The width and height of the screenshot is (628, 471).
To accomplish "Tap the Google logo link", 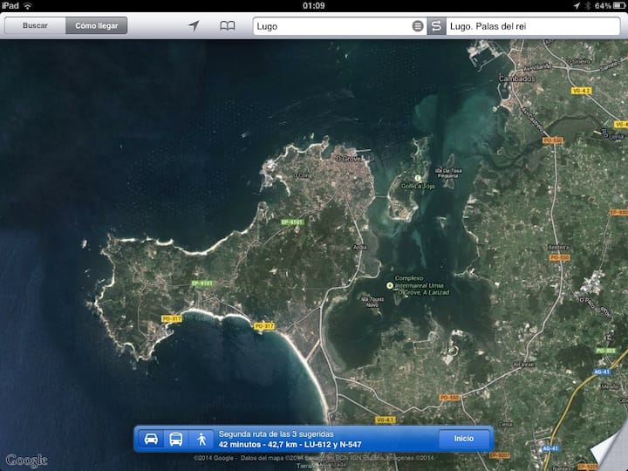I will coord(27,460).
